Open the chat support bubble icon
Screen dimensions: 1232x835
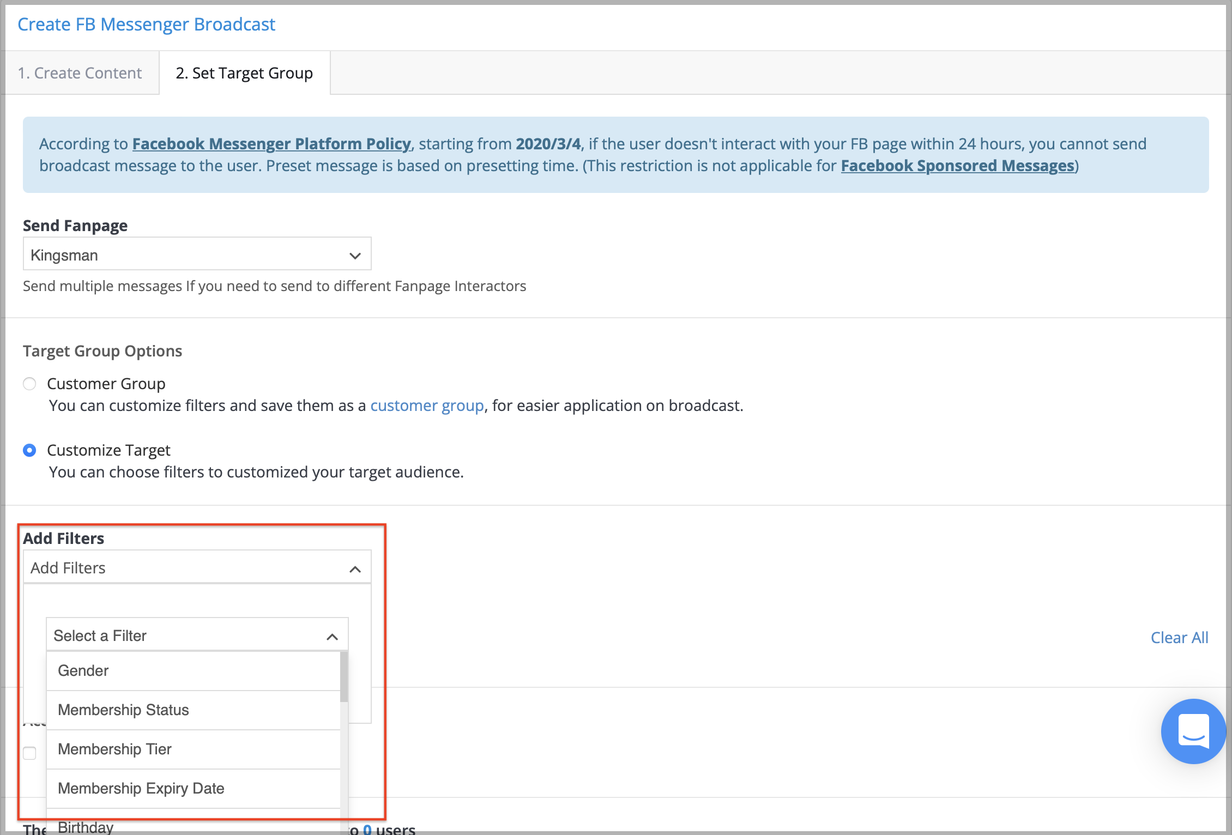pyautogui.click(x=1193, y=731)
